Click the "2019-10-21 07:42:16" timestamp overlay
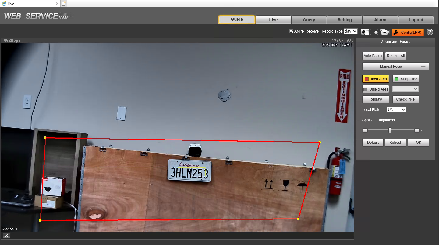Screen dimensions: 439x245 [337, 45]
